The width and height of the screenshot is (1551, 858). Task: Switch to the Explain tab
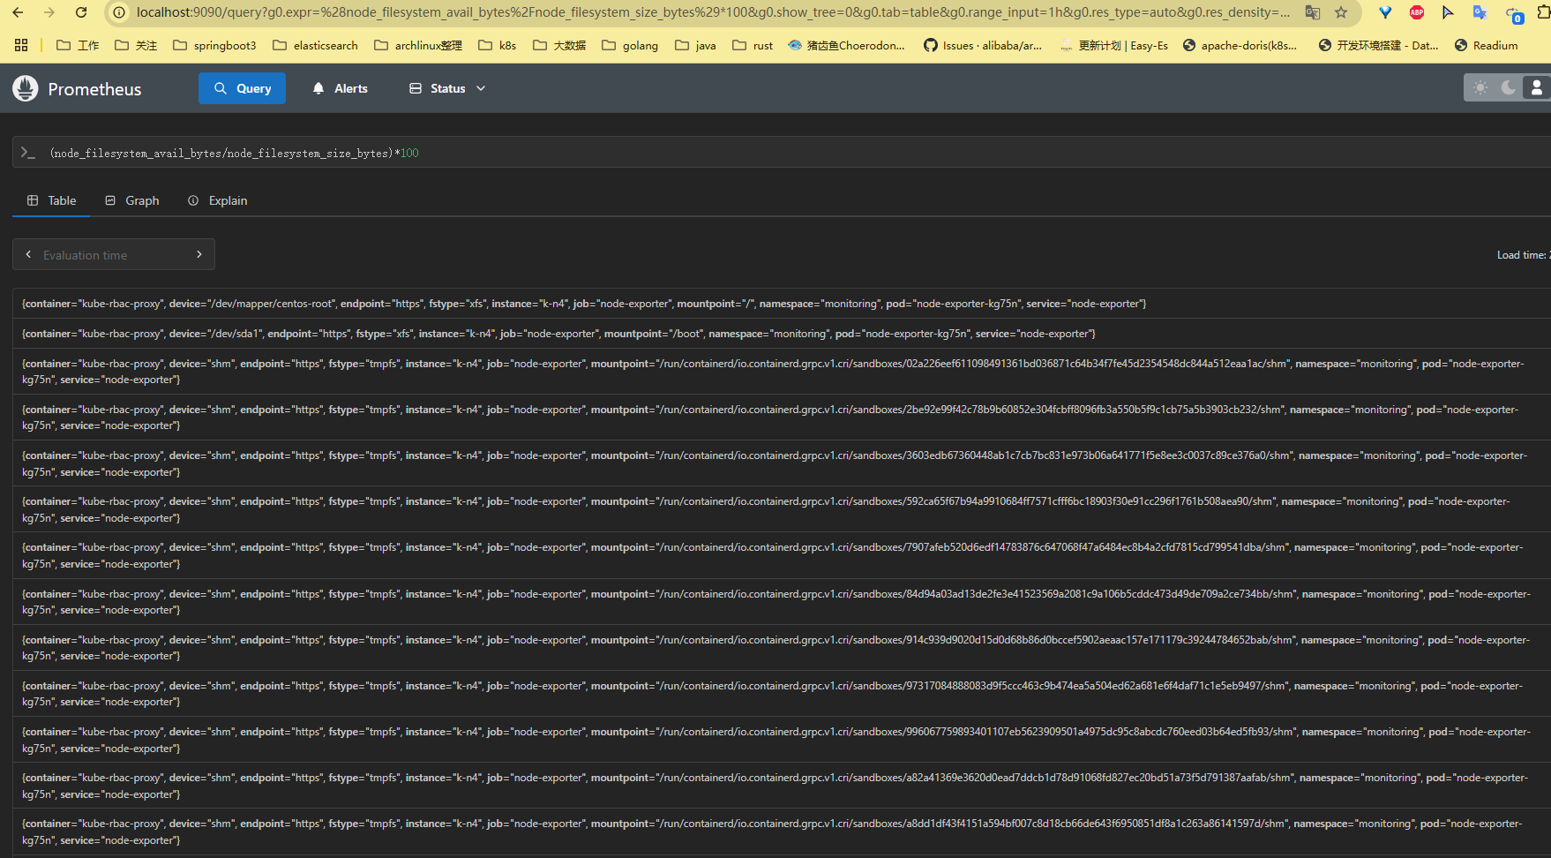pyautogui.click(x=217, y=200)
